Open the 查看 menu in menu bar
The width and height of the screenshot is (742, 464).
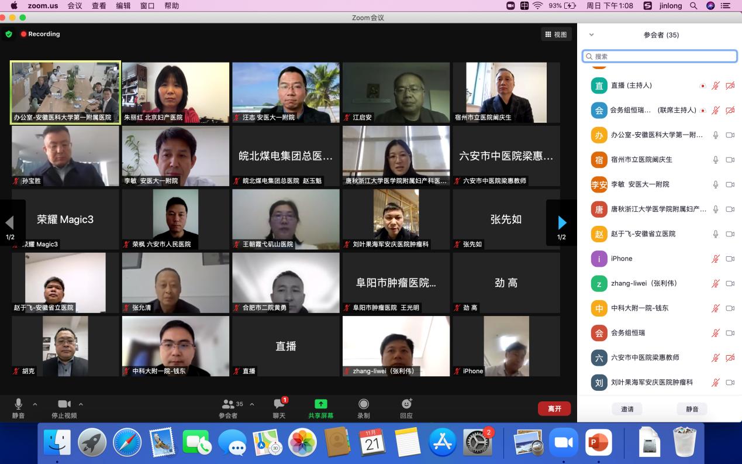[x=99, y=5]
